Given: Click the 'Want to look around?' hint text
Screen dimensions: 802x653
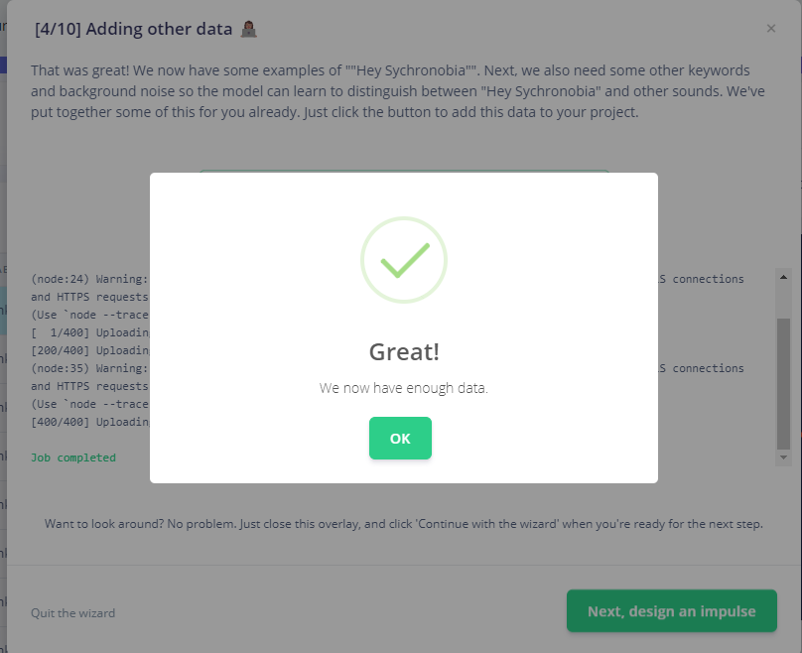Looking at the screenshot, I should click(403, 524).
